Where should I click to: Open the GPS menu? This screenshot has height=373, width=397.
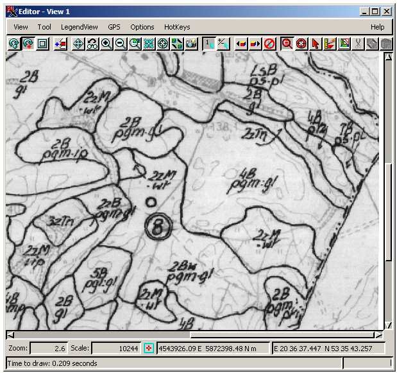click(114, 27)
